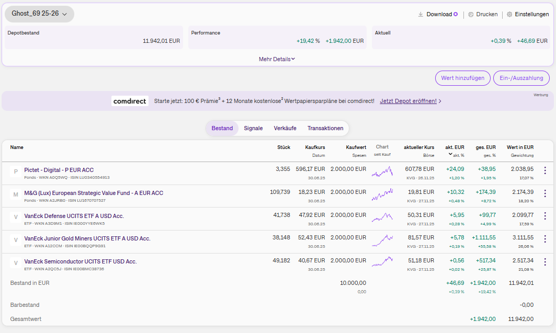Open three-dot menu for VanEck Defense row
The width and height of the screenshot is (556, 333).
(x=545, y=216)
